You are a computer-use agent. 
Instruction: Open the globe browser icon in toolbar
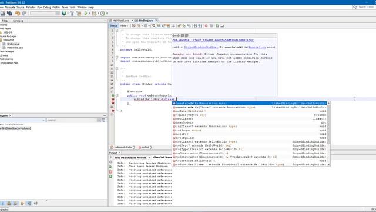[x=64, y=13]
